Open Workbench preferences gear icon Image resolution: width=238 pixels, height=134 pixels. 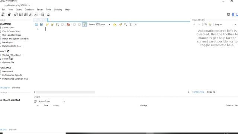coord(228,15)
